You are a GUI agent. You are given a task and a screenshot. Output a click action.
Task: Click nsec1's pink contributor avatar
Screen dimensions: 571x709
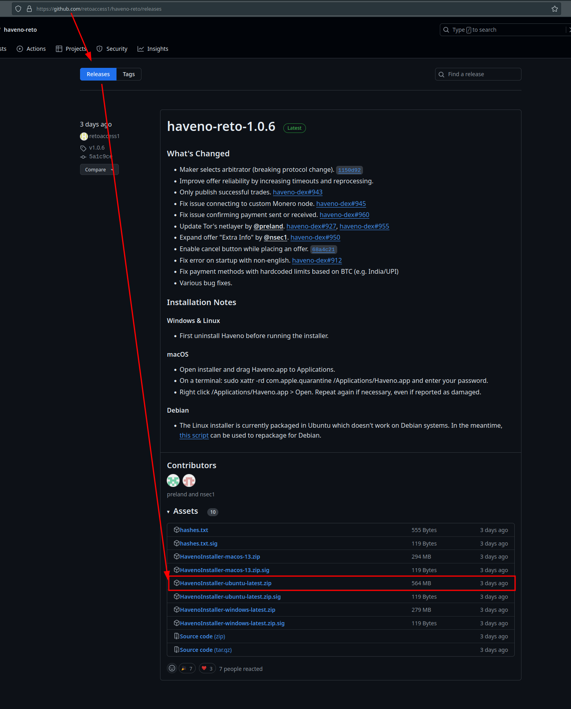click(x=189, y=480)
